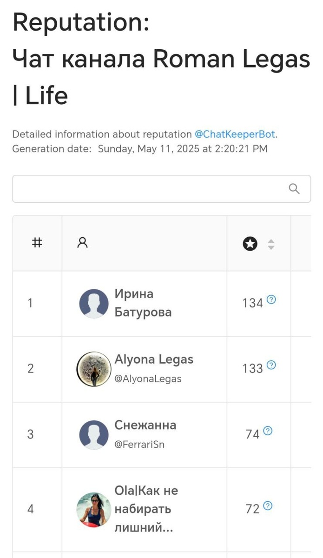Sort by reputation using sort arrows
Image resolution: width=323 pixels, height=558 pixels.
click(x=271, y=244)
